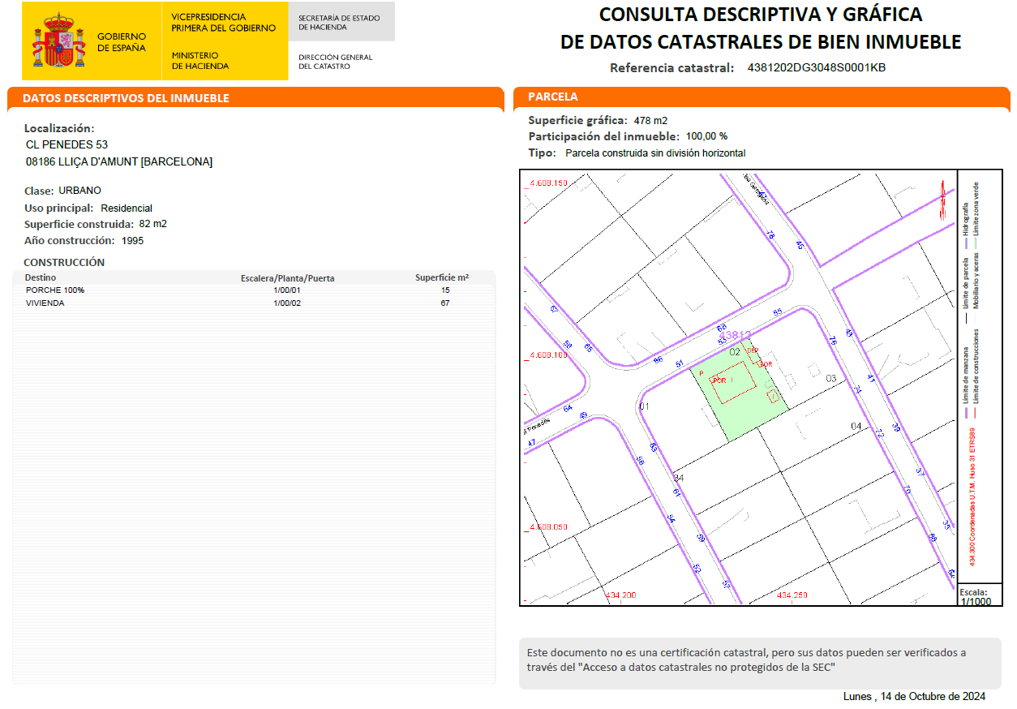Click the 'CONSTRUCCIÓN' section heading
Screen dimensions: 1017x709
tap(64, 262)
